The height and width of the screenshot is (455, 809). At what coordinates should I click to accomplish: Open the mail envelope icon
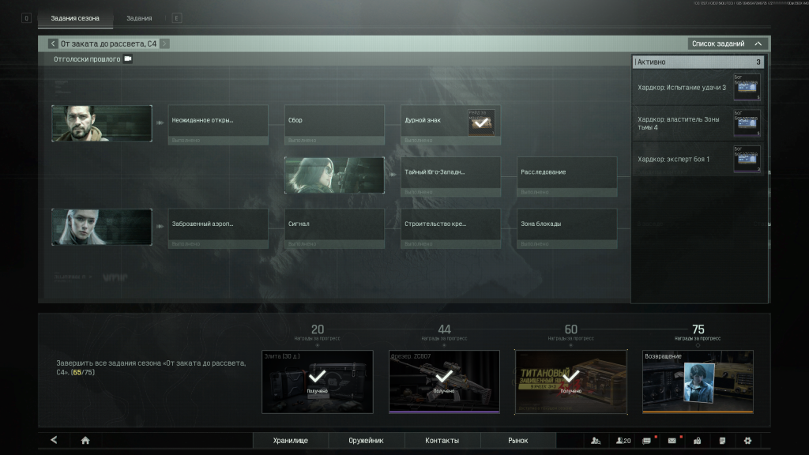pos(672,441)
